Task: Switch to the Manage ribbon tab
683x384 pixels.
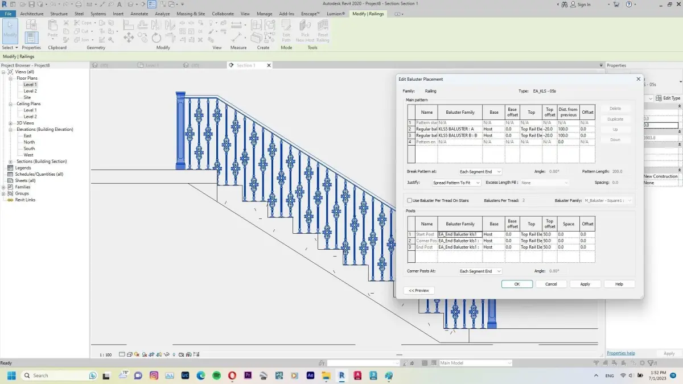Action: click(x=264, y=14)
